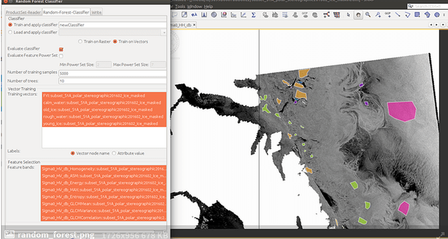The image size is (448, 239).
Task: Select Sigma0_HV_db_Entropy feature band
Action: [104, 197]
